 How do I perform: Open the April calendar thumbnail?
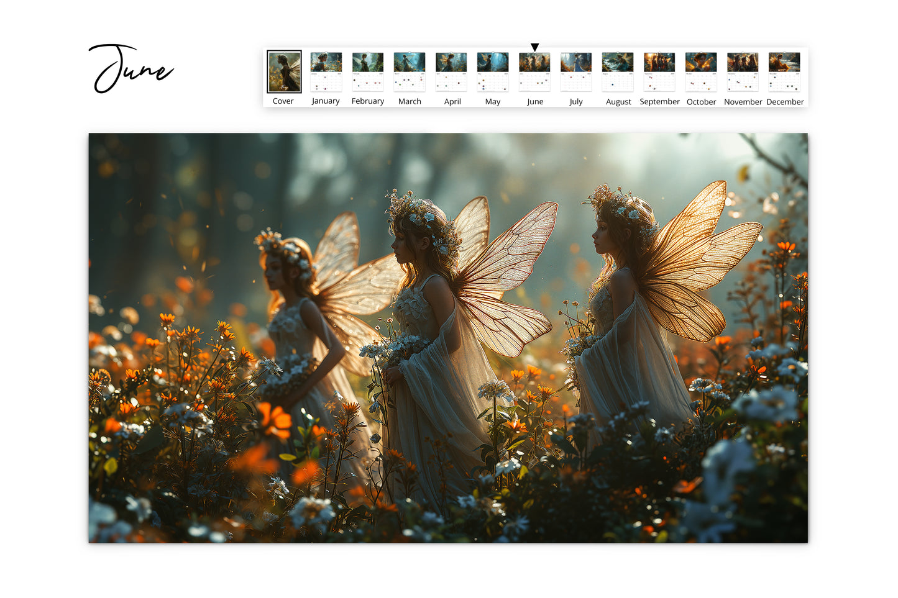pyautogui.click(x=451, y=72)
